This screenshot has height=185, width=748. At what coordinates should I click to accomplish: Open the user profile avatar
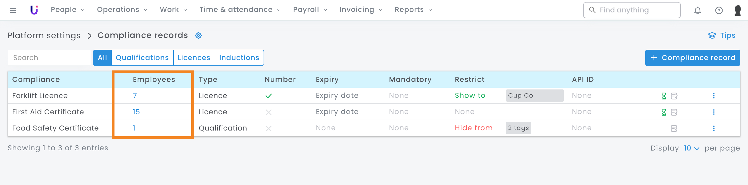737,10
